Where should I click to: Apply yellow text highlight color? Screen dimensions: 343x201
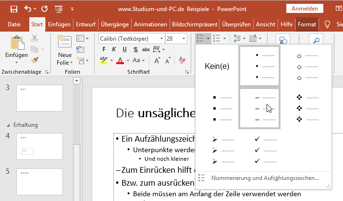click(104, 60)
